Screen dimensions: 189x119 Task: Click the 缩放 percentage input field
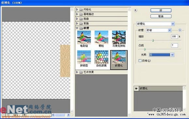(174, 36)
